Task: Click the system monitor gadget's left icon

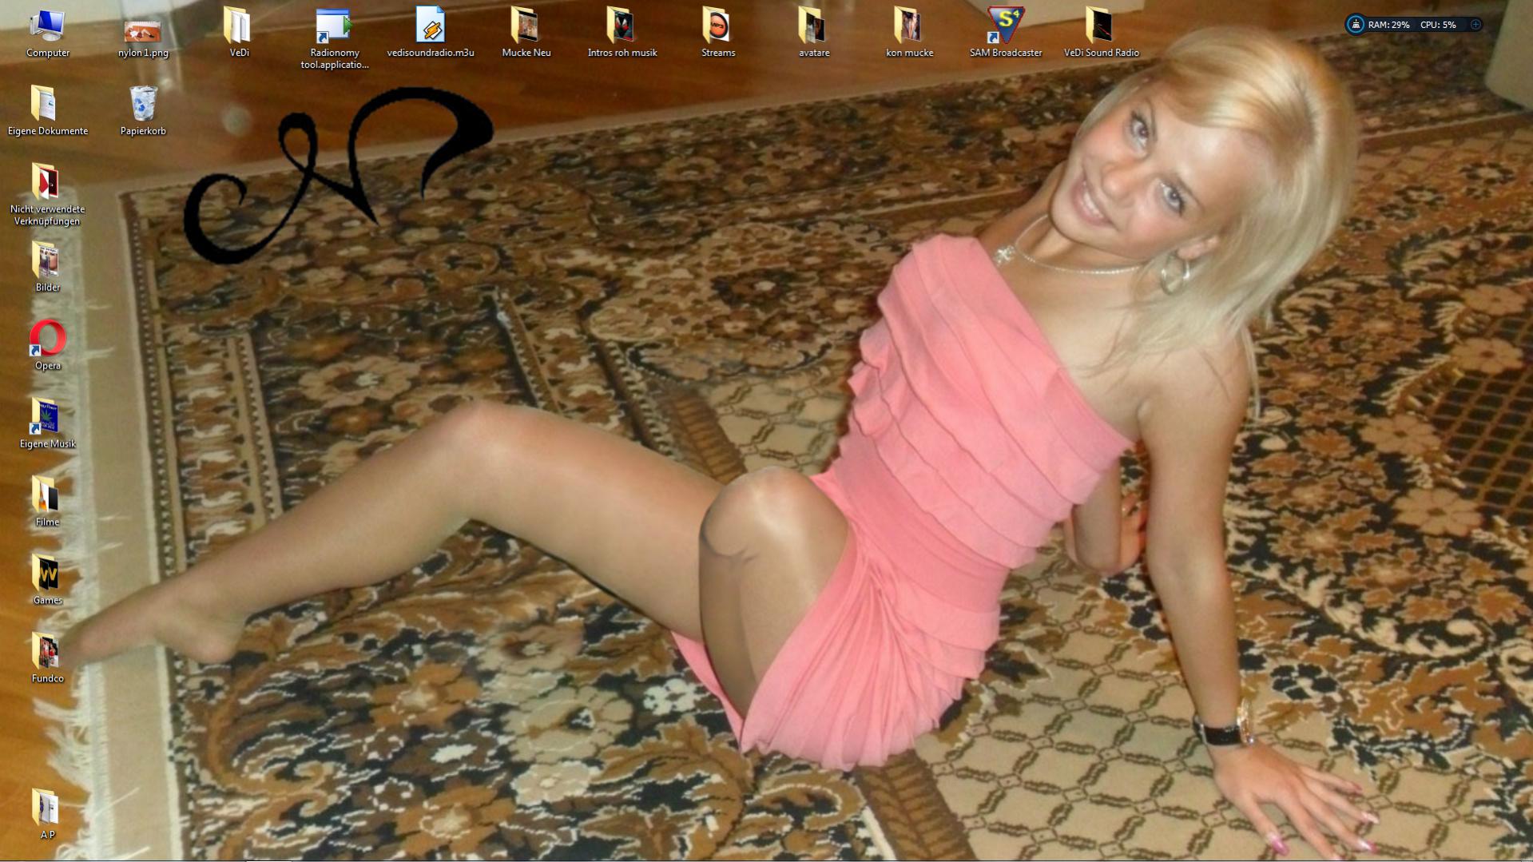Action: pos(1356,25)
